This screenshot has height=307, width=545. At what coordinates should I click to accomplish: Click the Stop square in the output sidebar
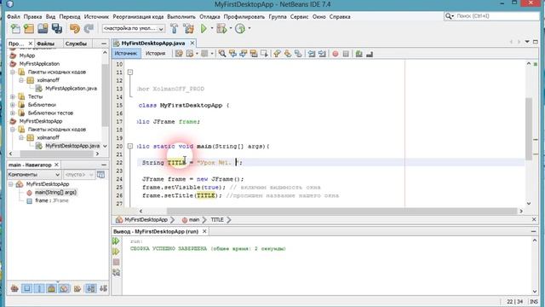click(x=116, y=262)
